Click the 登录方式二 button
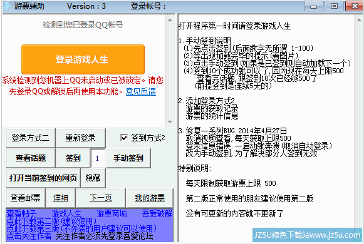The width and height of the screenshot is (364, 244). tap(31, 138)
